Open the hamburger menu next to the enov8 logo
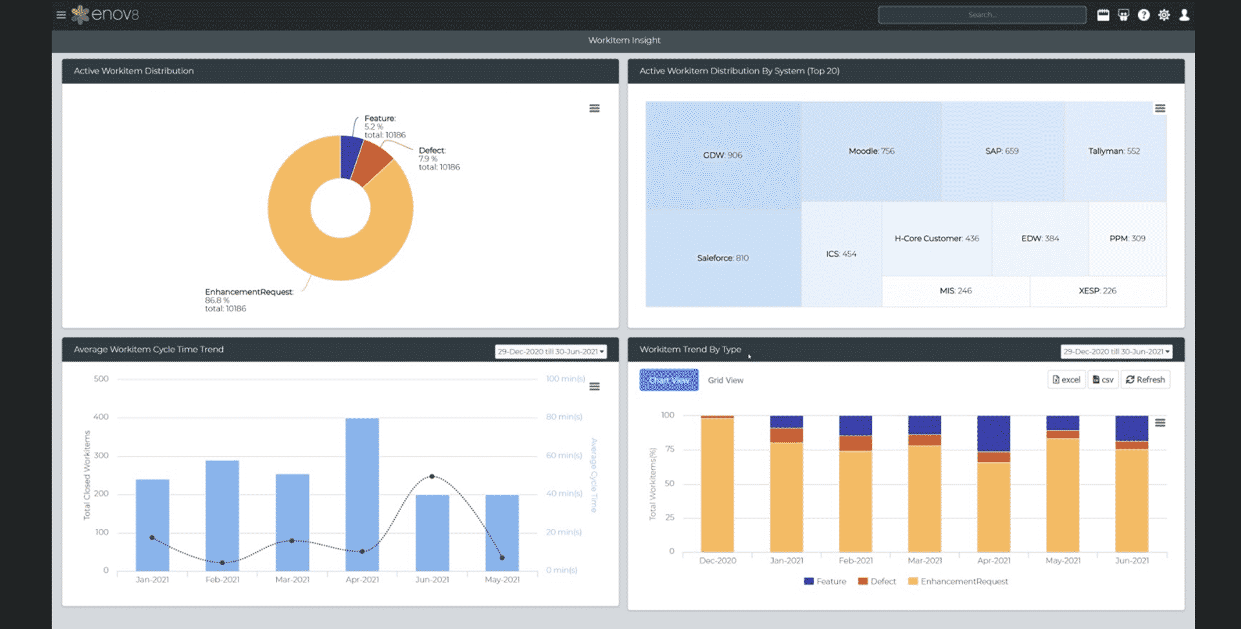Viewport: 1241px width, 629px height. point(60,14)
